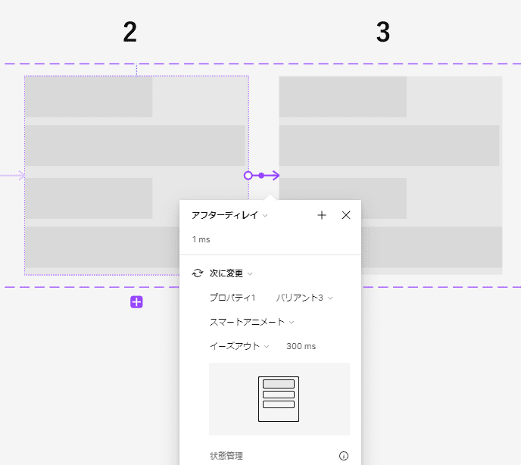This screenshot has height=465, width=521.
Task: Click the 状態管理 info icon
Action: (344, 456)
